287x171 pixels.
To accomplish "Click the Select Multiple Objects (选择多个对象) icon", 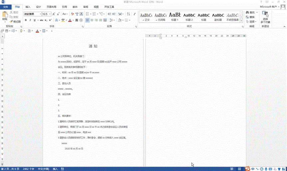I will [265, 14].
